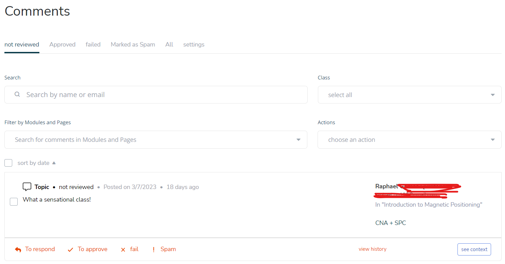The image size is (505, 264).
Task: Click the reply arrow icon next to To respond
Action: (x=18, y=249)
